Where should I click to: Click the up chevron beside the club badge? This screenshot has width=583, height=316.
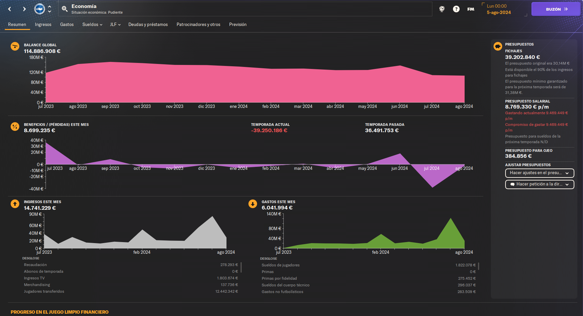(x=50, y=6)
